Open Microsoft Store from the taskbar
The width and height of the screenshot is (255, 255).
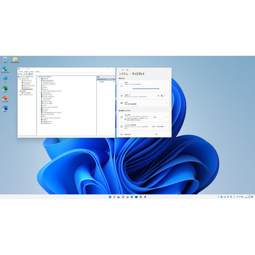coord(136,197)
